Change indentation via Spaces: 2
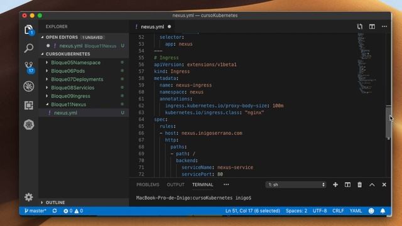Viewport: 402px width, 226px height. (x=296, y=211)
